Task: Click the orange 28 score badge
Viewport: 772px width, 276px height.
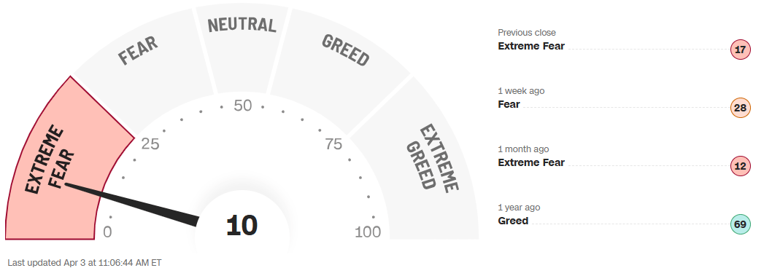Action: click(x=740, y=108)
